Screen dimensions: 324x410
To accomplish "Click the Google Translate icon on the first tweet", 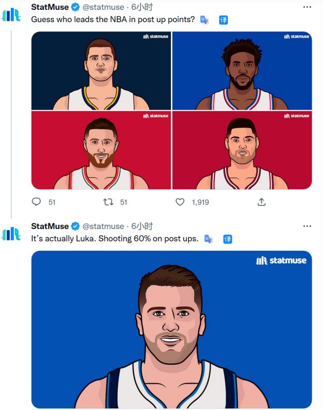I will pos(204,20).
